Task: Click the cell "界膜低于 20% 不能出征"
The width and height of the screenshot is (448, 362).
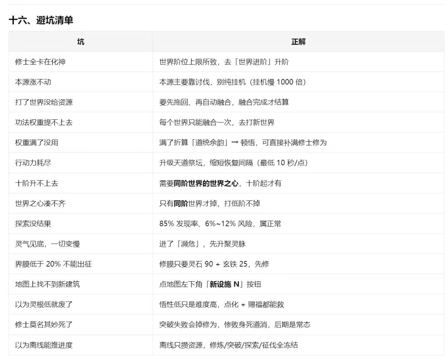Action: click(54, 264)
